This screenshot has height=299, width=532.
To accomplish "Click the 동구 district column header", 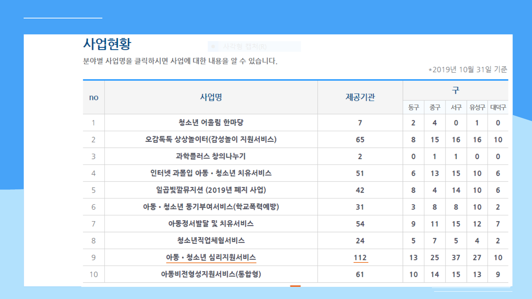I will point(413,107).
